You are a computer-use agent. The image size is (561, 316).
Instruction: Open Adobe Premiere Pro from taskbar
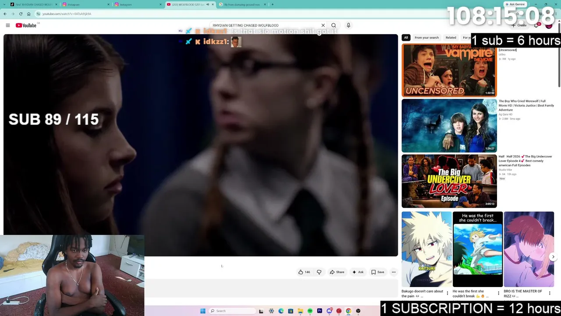tap(320, 311)
